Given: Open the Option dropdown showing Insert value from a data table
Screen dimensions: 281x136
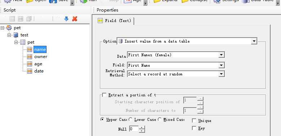Looking at the screenshot, I should tap(254, 41).
